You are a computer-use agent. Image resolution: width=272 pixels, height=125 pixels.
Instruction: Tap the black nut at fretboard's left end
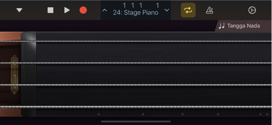pos(29,74)
